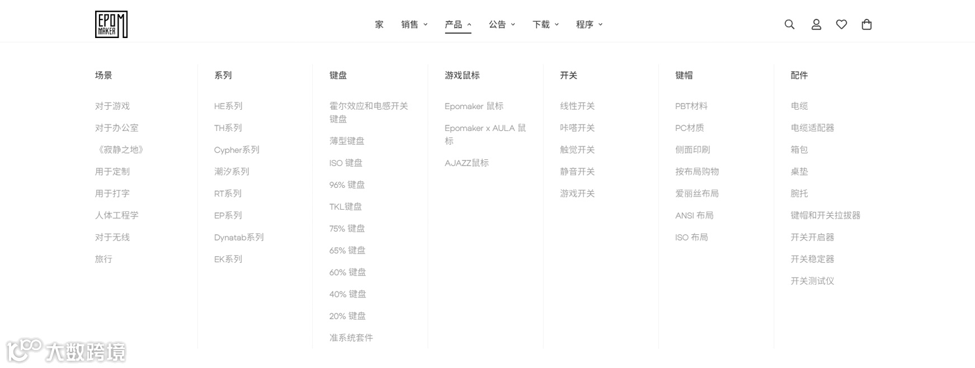Select 对于无线 link

[x=112, y=237]
